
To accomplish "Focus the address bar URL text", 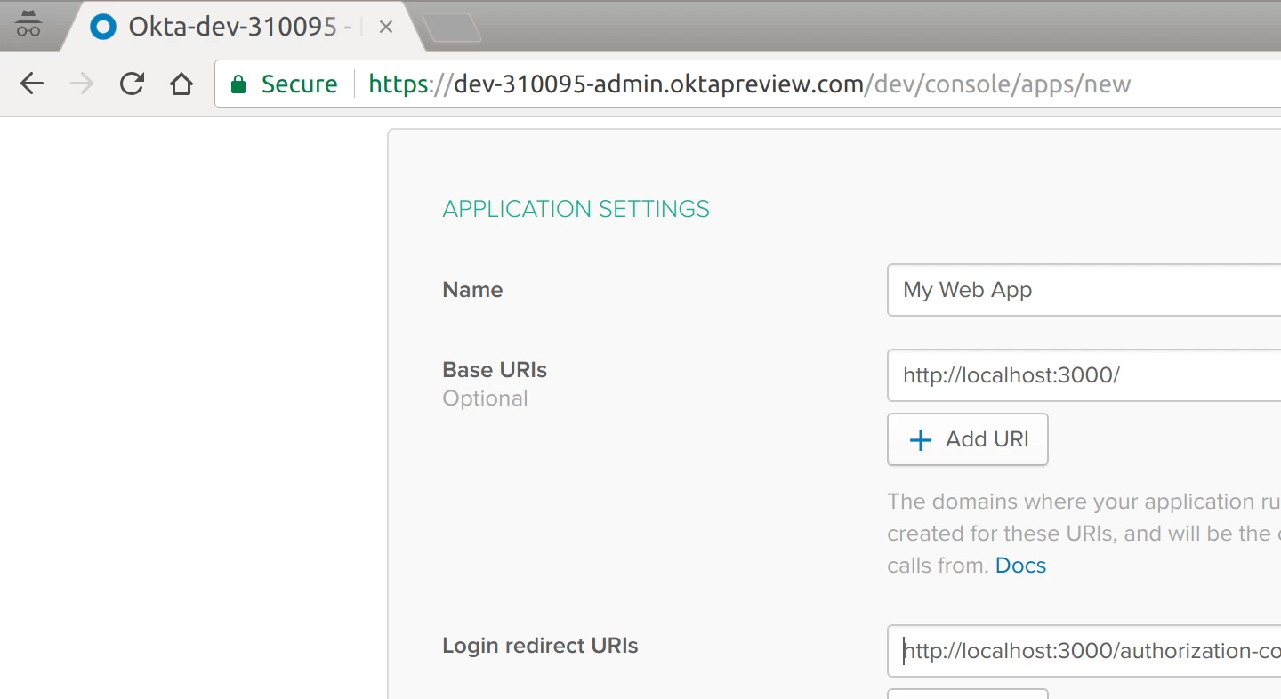I will click(x=747, y=84).
